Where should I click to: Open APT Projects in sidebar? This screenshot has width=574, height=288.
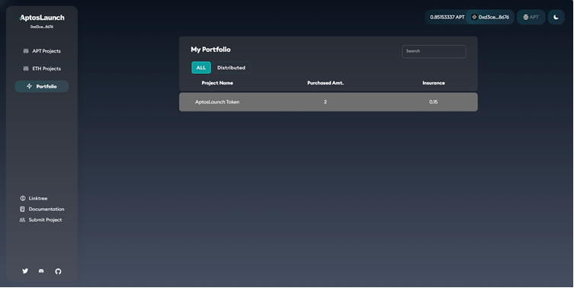tap(42, 51)
